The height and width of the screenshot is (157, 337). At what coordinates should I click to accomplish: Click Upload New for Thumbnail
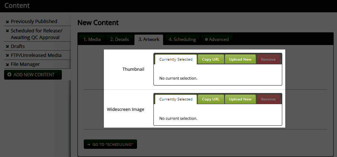(x=240, y=59)
